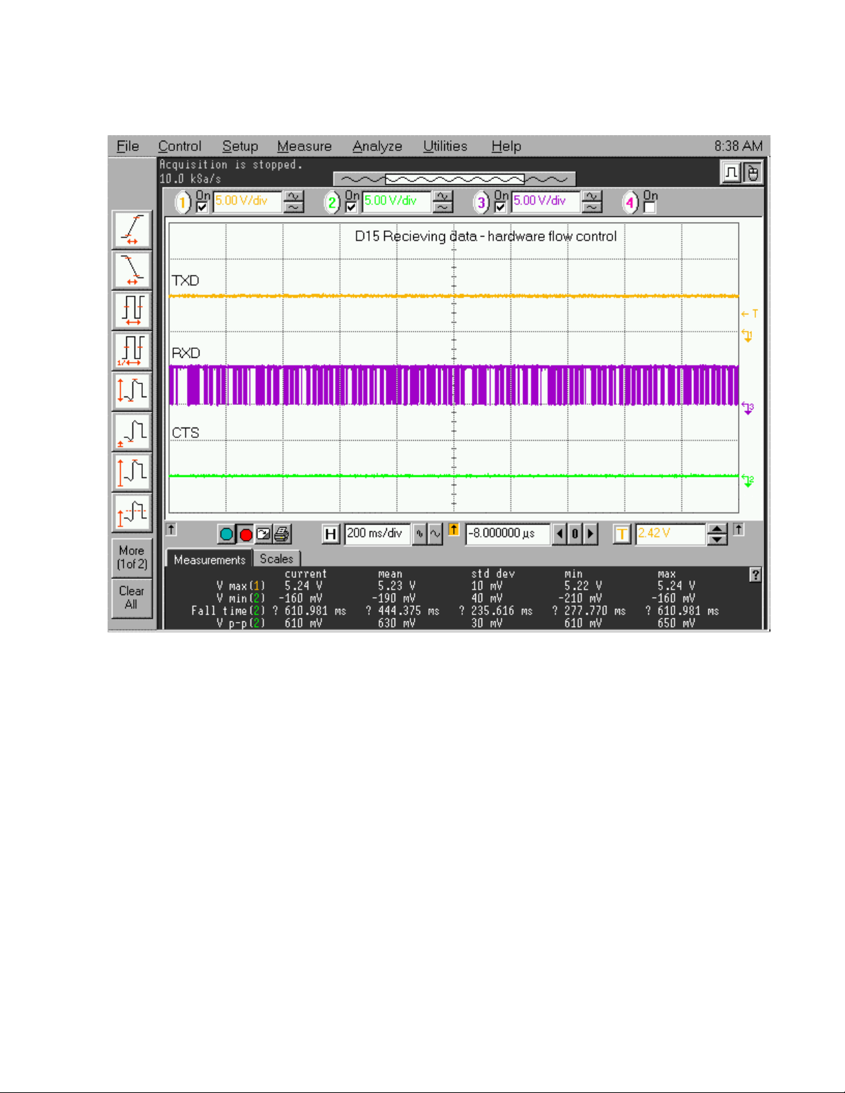The height and width of the screenshot is (1093, 845).
Task: Open the Utilities menu
Action: click(445, 146)
